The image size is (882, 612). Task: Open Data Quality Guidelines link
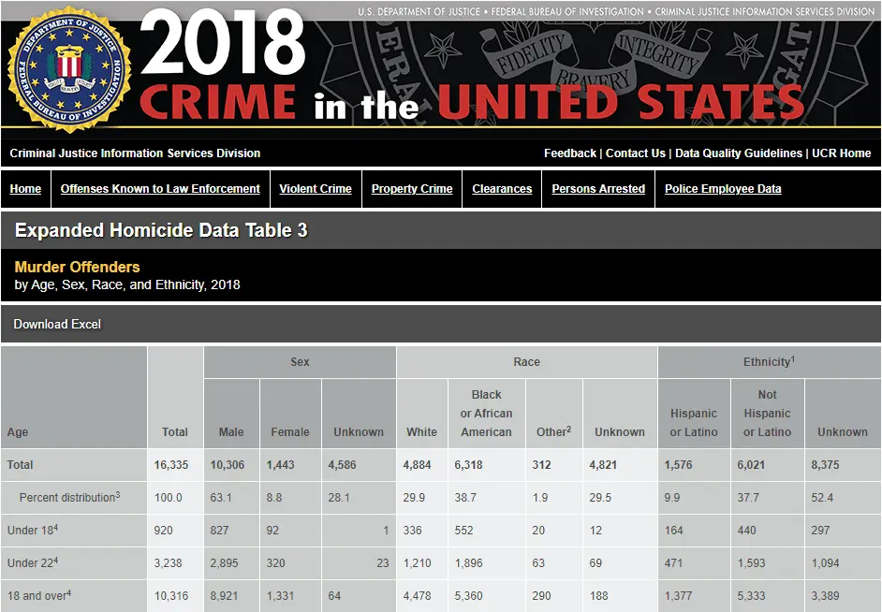pyautogui.click(x=739, y=153)
